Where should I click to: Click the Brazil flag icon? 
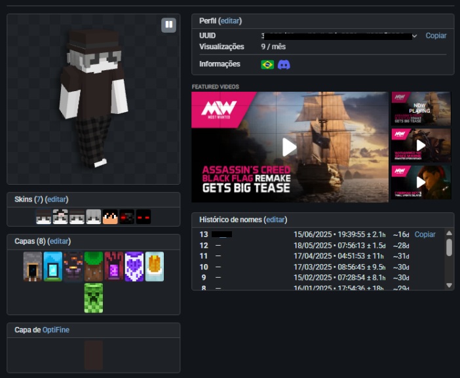[x=267, y=64]
